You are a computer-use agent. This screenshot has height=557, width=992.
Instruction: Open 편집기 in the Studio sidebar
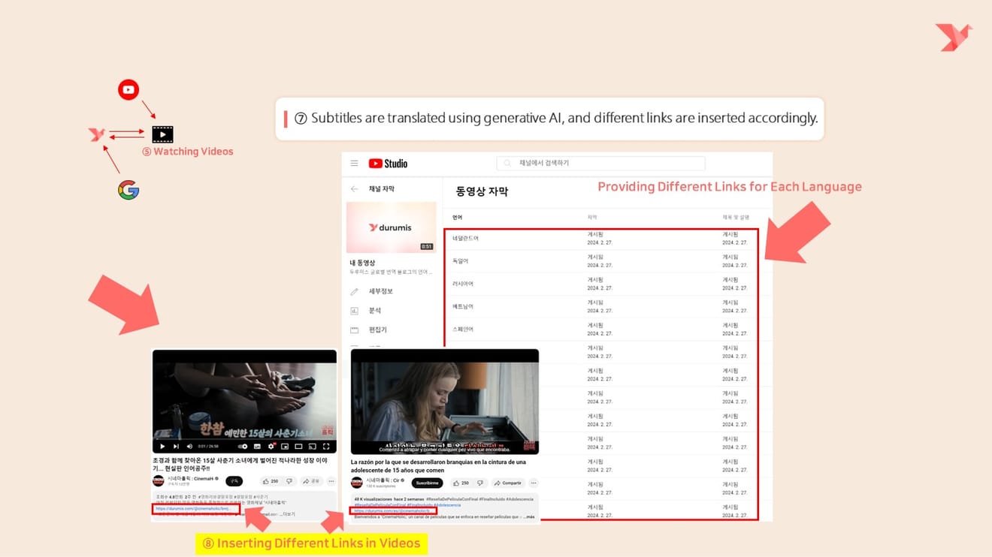tap(378, 330)
